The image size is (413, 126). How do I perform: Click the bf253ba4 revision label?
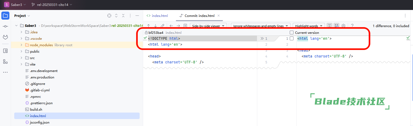(156, 33)
